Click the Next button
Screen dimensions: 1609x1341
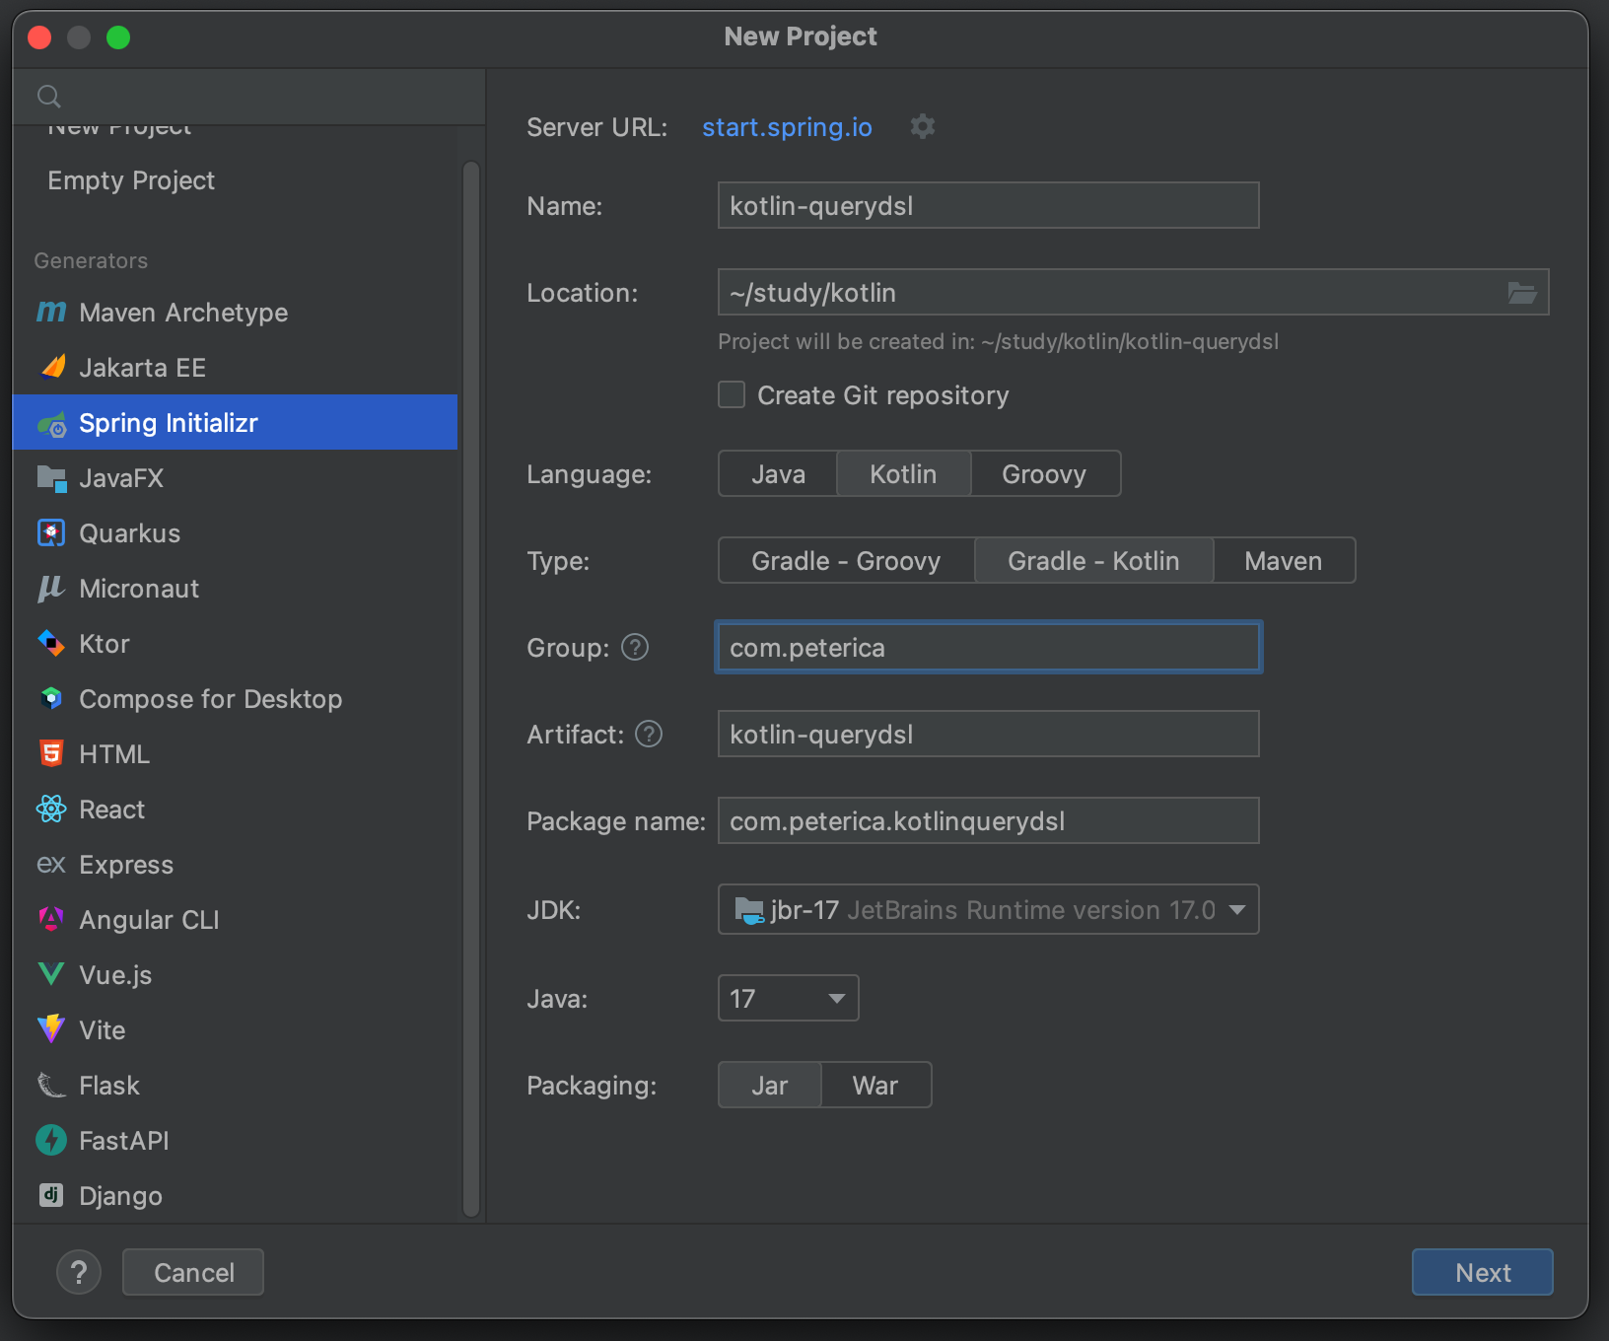coord(1483,1272)
